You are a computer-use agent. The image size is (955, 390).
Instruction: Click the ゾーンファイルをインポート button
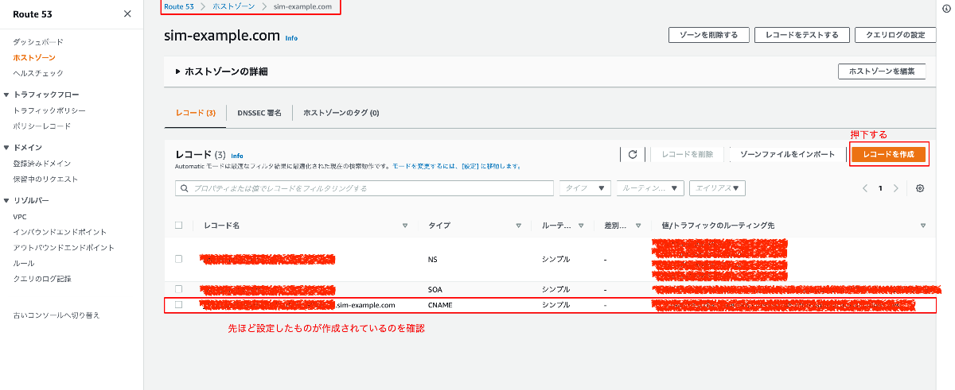pyautogui.click(x=787, y=154)
